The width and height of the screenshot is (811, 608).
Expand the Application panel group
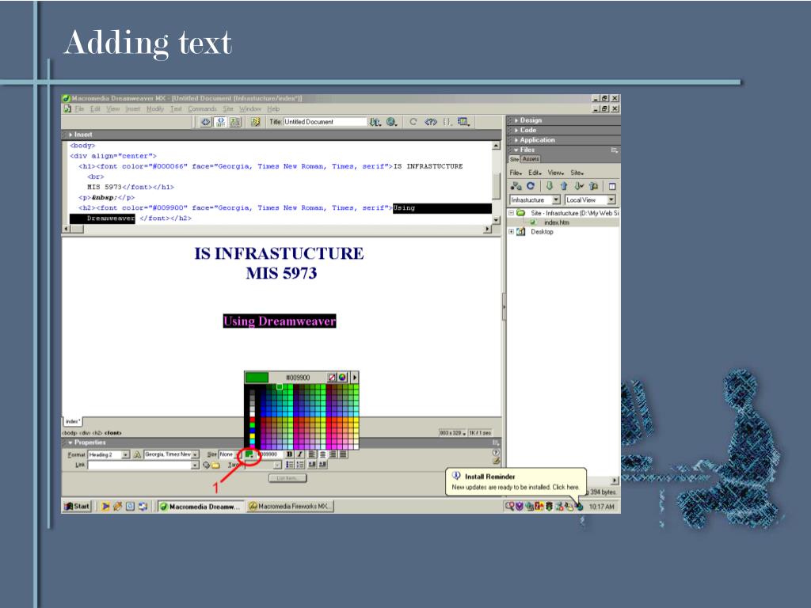point(535,139)
